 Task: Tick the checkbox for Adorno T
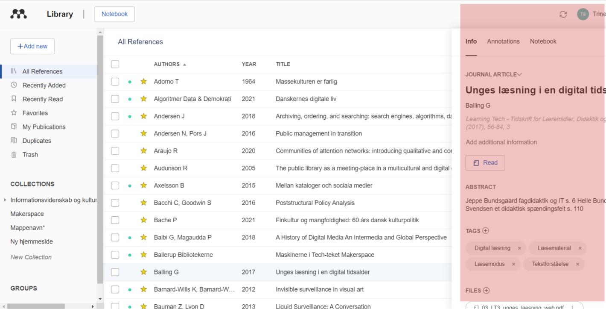[x=115, y=81]
